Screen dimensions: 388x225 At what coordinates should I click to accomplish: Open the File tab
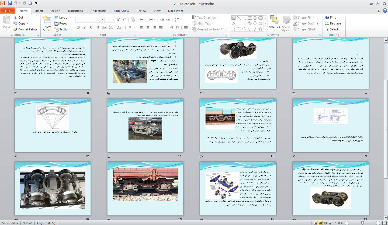pos(8,11)
